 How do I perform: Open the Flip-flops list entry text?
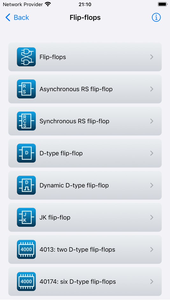click(53, 57)
